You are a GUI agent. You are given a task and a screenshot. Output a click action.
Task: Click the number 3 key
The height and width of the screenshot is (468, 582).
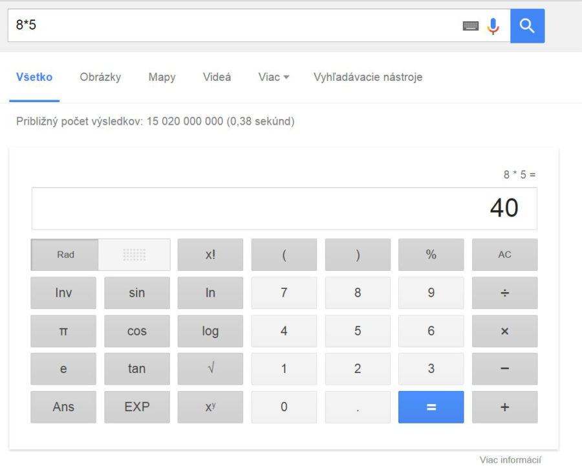click(431, 369)
